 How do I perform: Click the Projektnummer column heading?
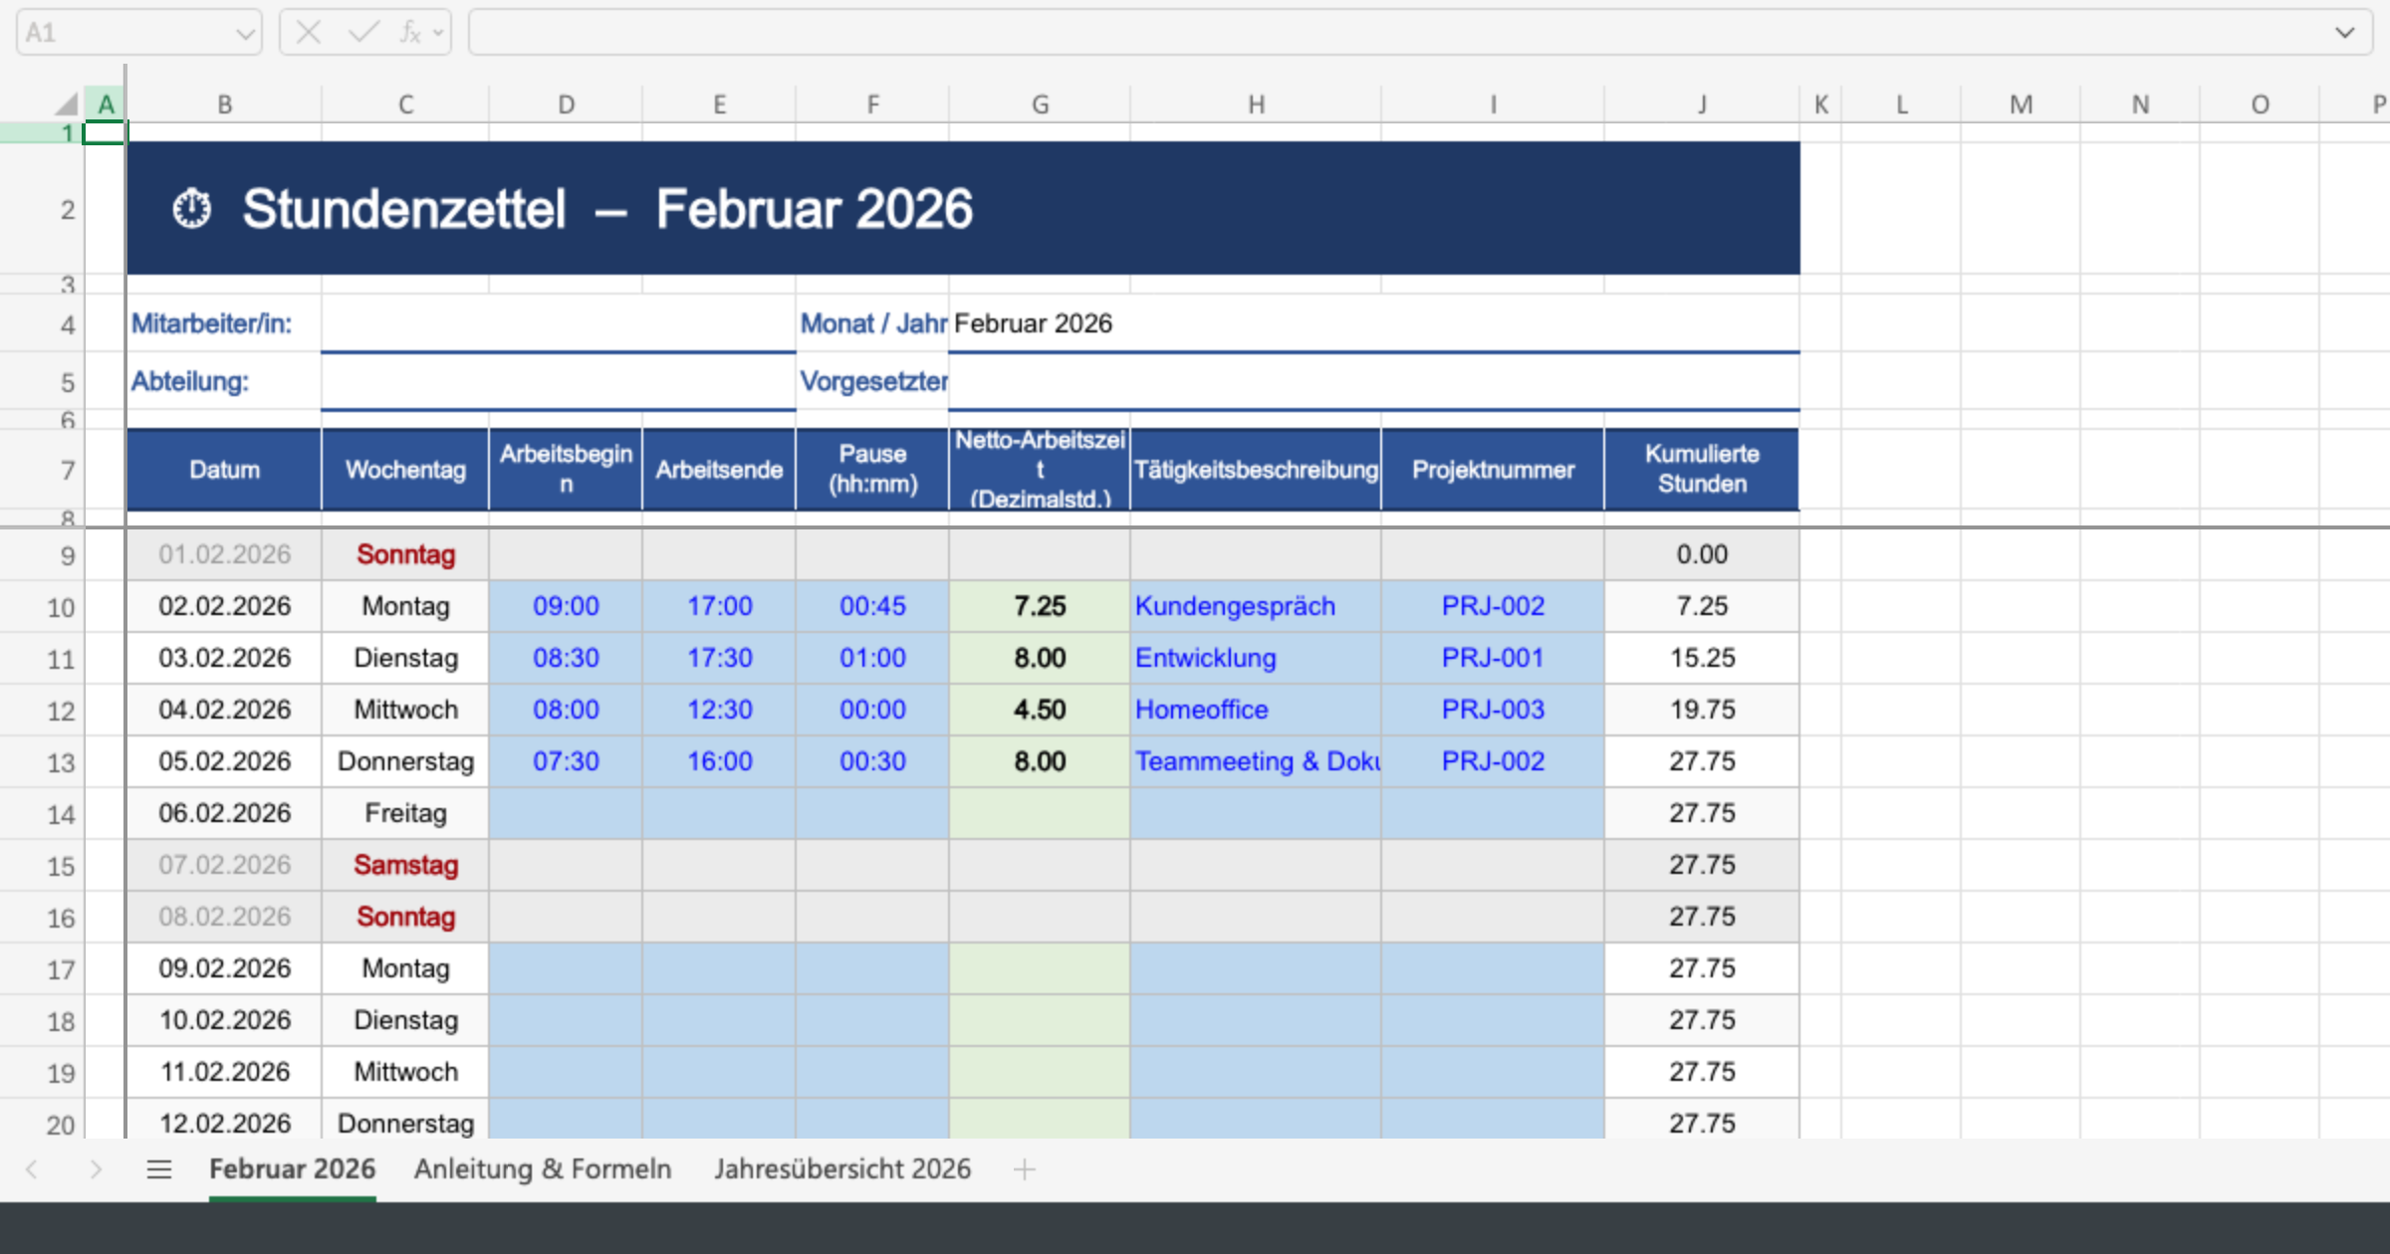pyautogui.click(x=1493, y=470)
